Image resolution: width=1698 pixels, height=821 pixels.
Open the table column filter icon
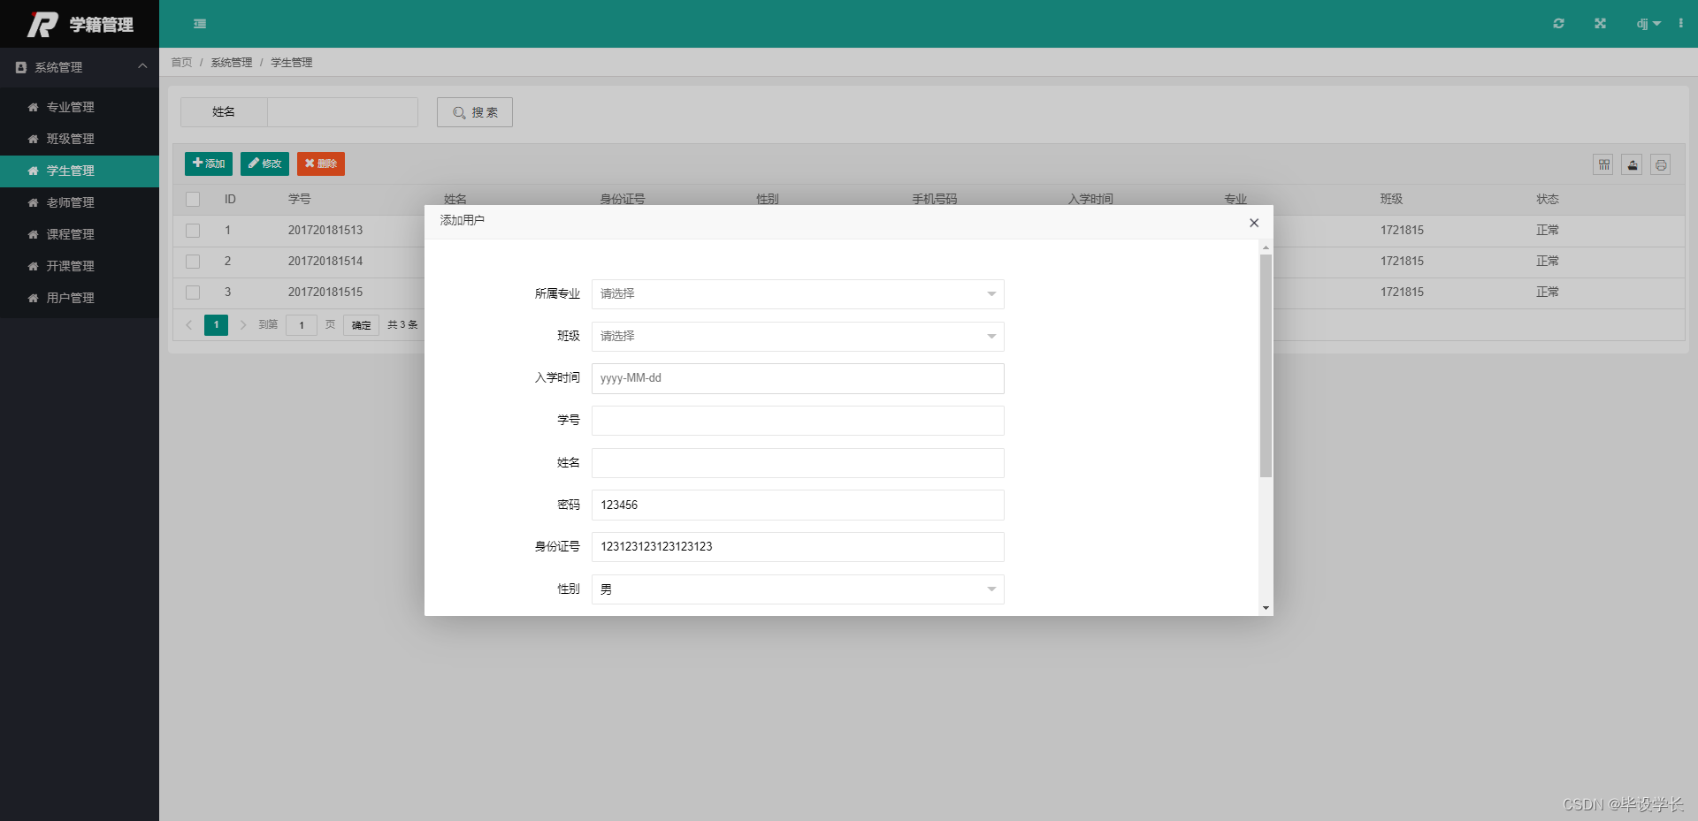[x=1603, y=164]
